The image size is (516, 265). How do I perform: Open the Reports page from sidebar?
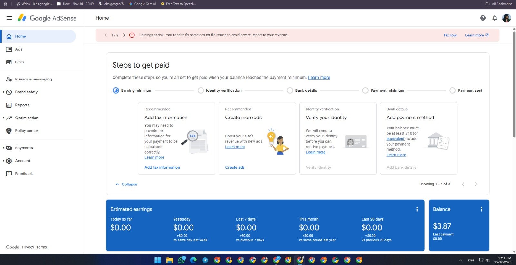[22, 105]
